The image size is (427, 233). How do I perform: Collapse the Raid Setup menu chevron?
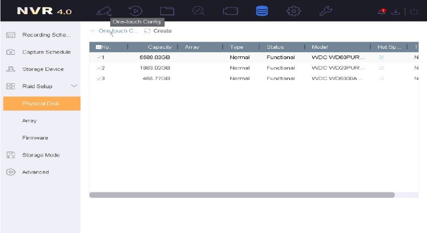pos(74,86)
